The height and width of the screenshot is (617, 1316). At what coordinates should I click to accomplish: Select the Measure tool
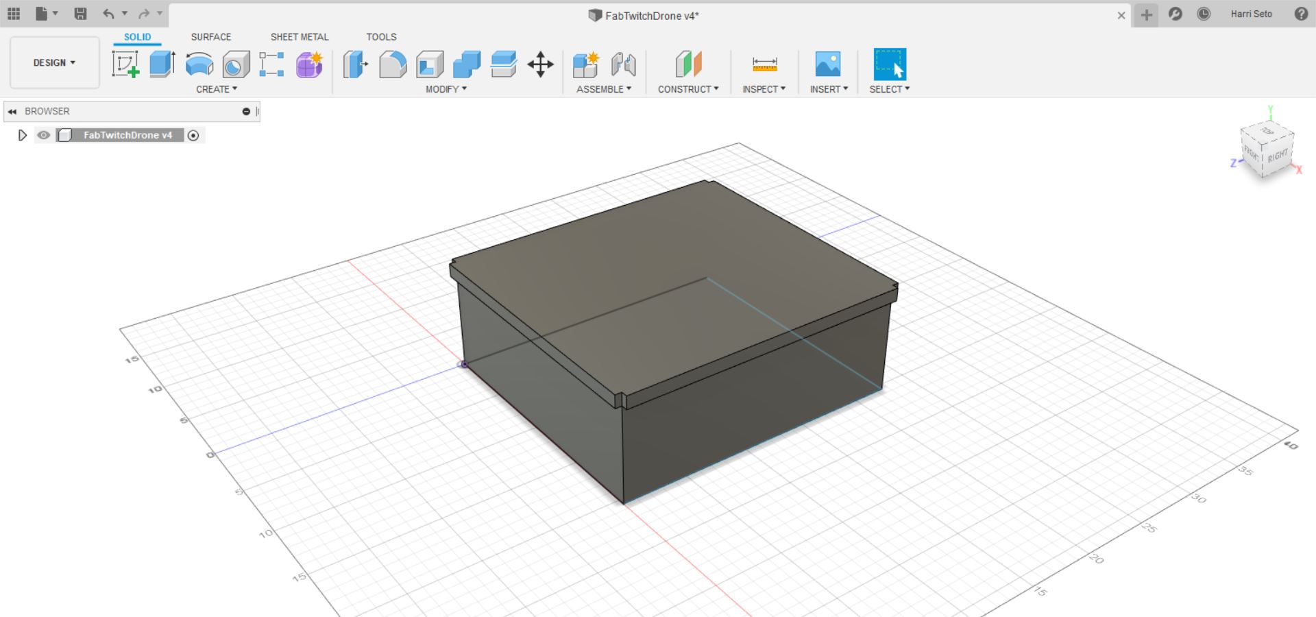[x=764, y=64]
